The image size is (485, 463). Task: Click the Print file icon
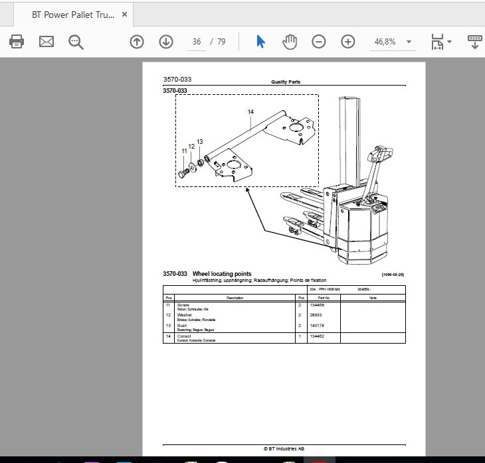click(x=17, y=41)
